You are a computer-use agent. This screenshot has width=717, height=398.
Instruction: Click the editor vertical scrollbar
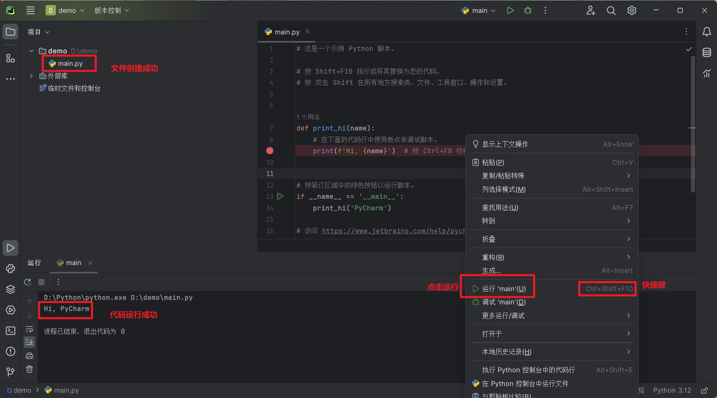coord(693,124)
